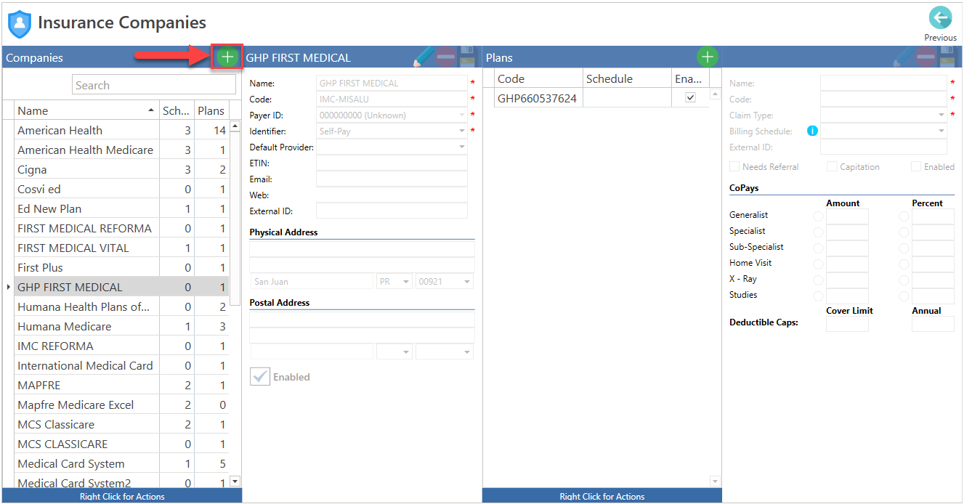The height and width of the screenshot is (504, 964).
Task: Select Home Visit Amount radio button
Action: click(818, 264)
